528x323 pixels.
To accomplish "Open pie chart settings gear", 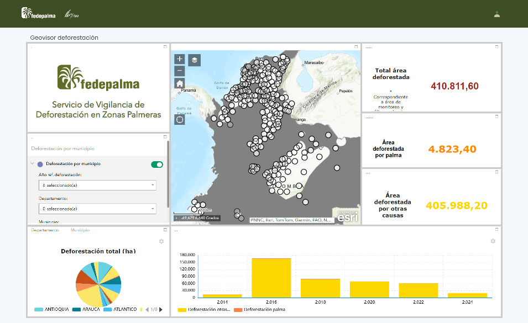I will pos(161,241).
